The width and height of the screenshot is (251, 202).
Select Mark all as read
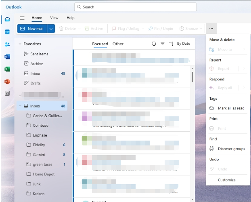(228, 108)
